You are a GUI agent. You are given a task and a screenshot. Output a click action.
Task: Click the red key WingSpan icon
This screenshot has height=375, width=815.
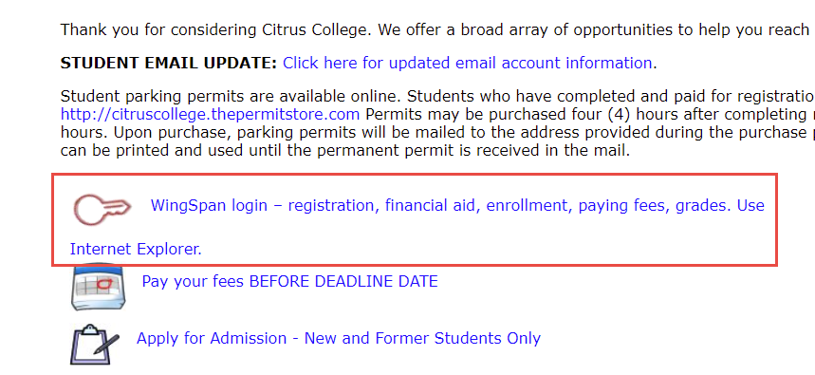[x=102, y=210]
